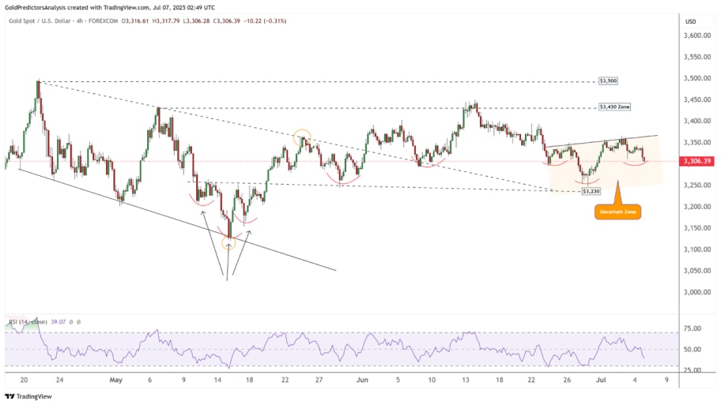Click the Gold Spot / U.S. Dollar symbol title
Viewport: 721px width, 405px height.
pyautogui.click(x=40, y=21)
